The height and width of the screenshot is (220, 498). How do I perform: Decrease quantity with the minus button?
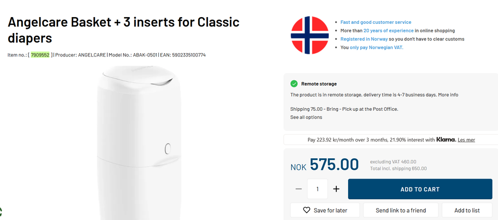(x=299, y=189)
